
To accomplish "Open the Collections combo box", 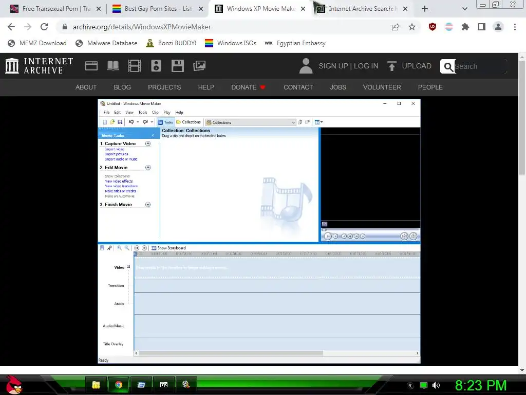I will click(251, 122).
